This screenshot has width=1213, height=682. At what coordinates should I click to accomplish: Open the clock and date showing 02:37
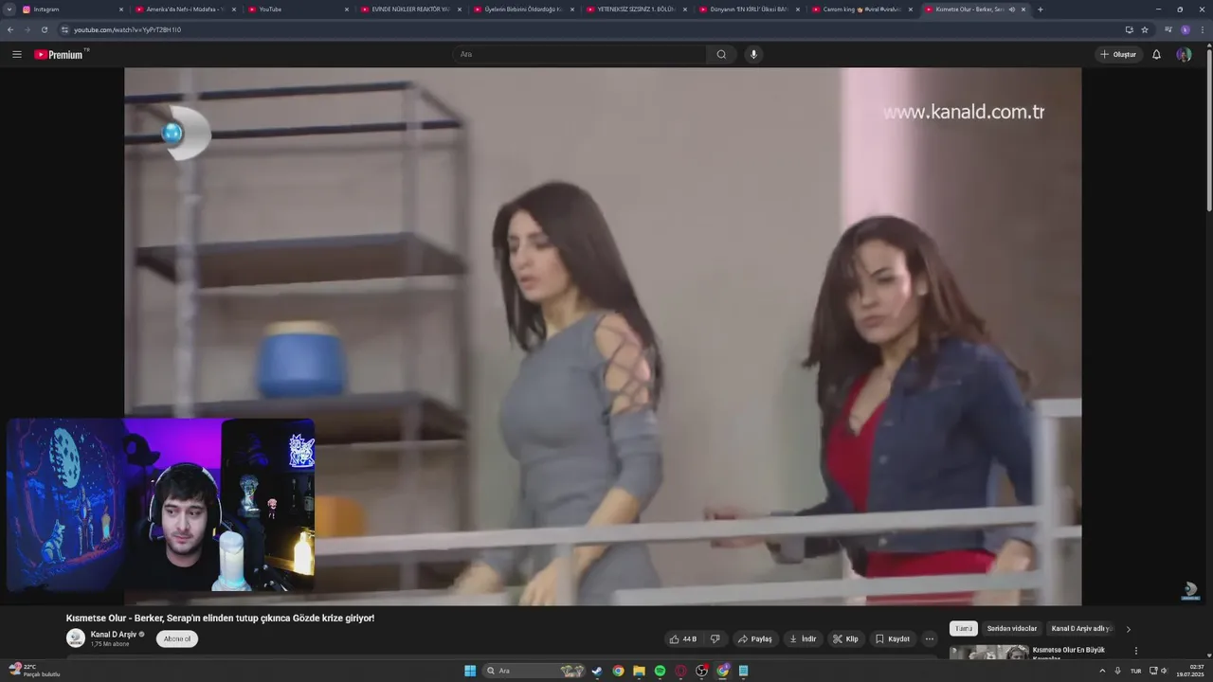click(x=1189, y=671)
